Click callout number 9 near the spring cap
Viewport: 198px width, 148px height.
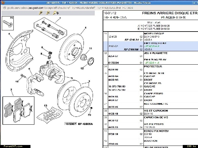pos(42,47)
